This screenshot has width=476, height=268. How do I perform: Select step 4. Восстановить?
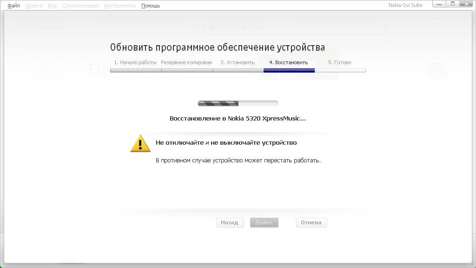click(288, 62)
